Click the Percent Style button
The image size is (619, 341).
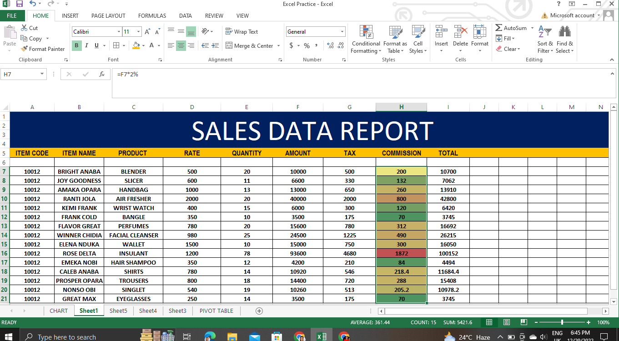click(x=307, y=46)
